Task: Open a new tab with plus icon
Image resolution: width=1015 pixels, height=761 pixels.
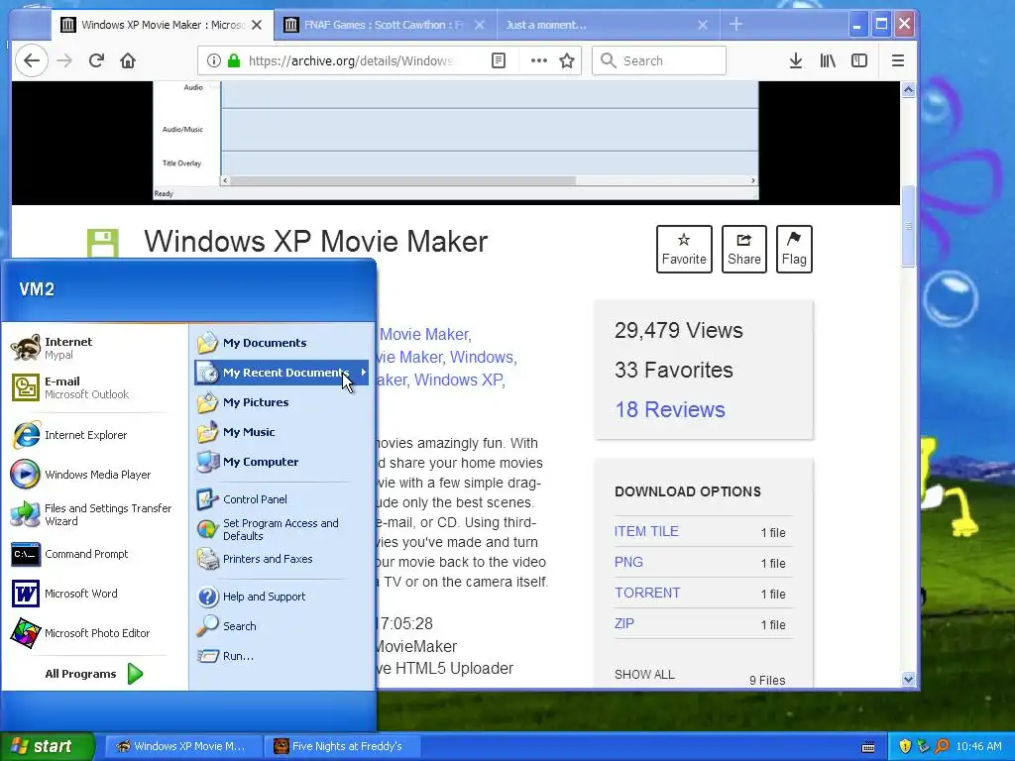Action: point(736,25)
